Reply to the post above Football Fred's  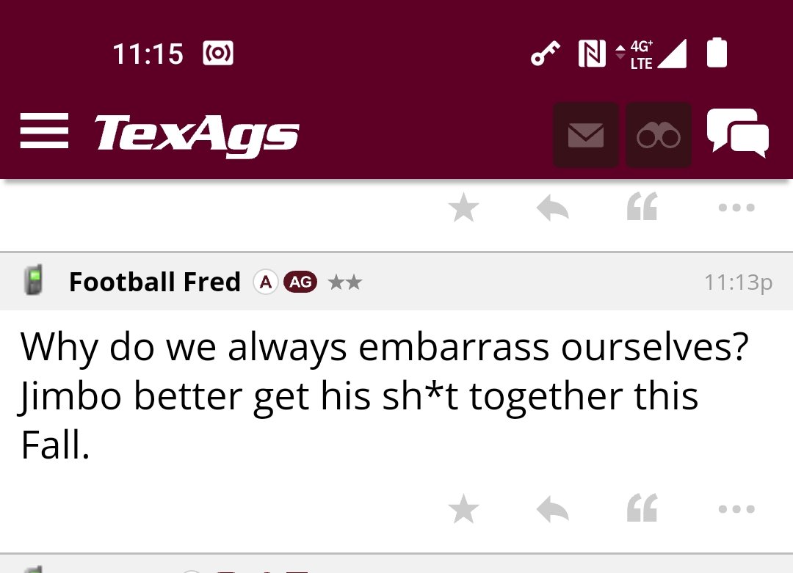pyautogui.click(x=553, y=208)
